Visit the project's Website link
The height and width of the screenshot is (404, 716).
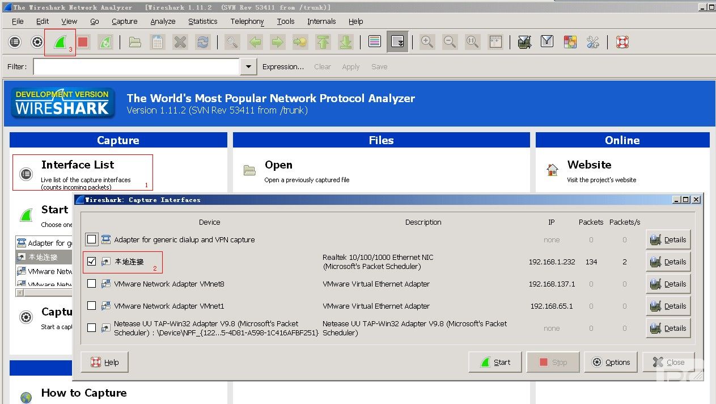coord(589,165)
